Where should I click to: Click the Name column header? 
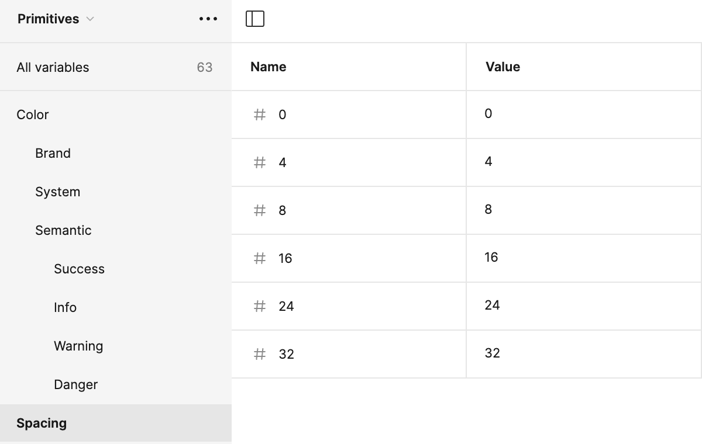[x=269, y=67]
